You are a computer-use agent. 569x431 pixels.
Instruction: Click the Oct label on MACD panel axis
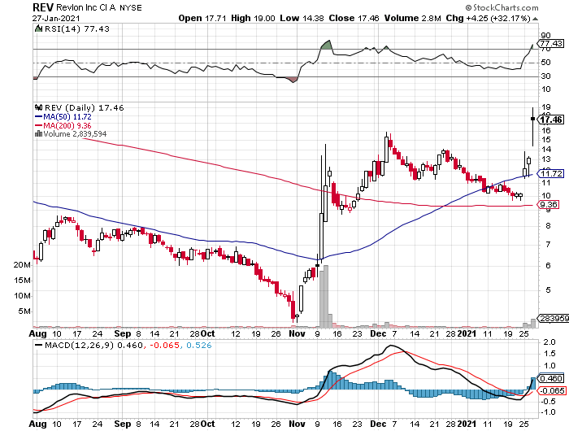pyautogui.click(x=208, y=424)
